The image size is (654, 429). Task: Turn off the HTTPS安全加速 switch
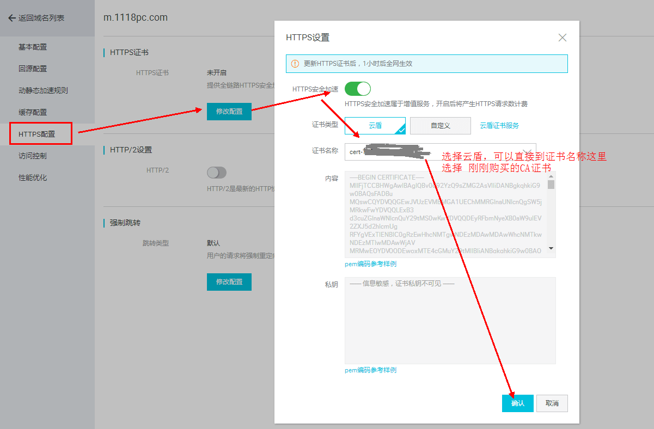coord(358,89)
